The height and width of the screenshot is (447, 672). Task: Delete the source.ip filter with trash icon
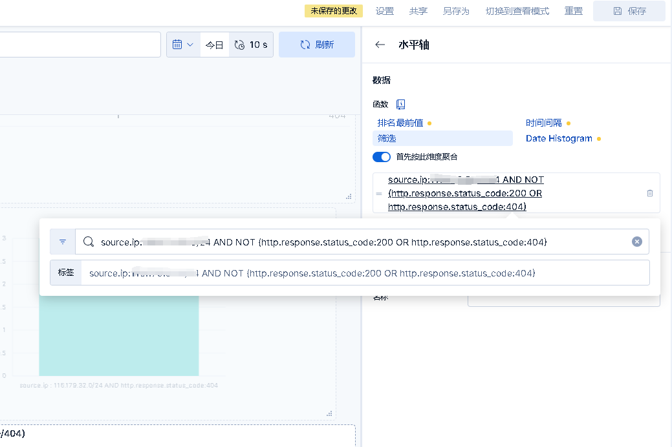tap(650, 193)
